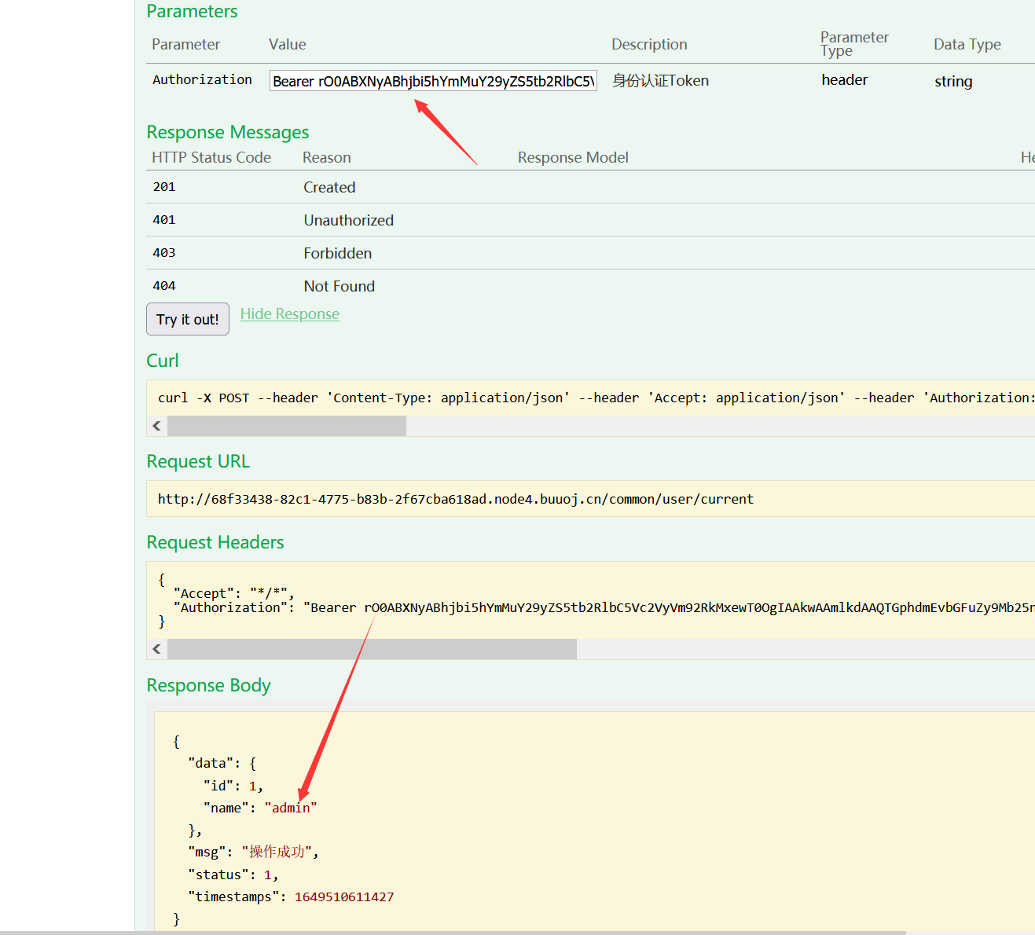The image size is (1035, 935).
Task: Click the Request URL text
Action: pyautogui.click(x=455, y=499)
